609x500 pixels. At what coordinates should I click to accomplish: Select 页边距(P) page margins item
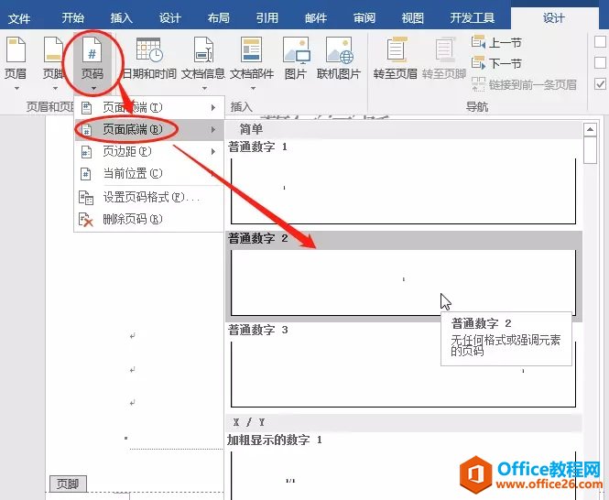[149, 151]
